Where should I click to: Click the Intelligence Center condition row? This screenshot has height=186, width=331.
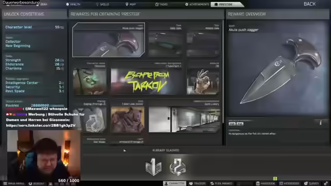[x=35, y=83]
